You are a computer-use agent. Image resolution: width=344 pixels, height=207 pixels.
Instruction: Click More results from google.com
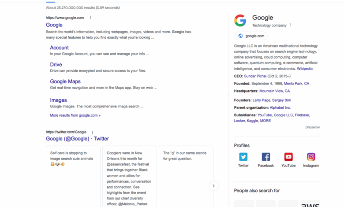click(x=75, y=115)
